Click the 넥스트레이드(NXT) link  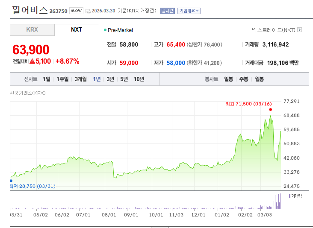pyautogui.click(x=274, y=30)
